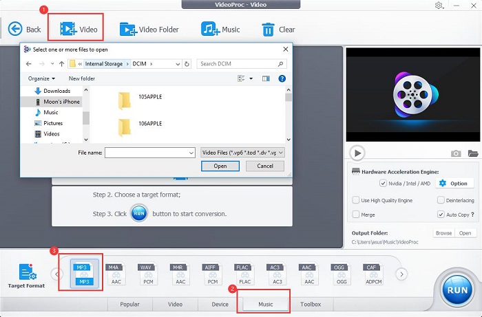Click the File name input box

150,153
